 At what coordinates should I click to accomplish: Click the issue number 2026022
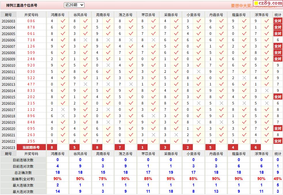pos(8,141)
